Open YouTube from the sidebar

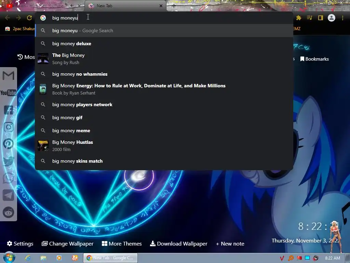[x=9, y=92]
